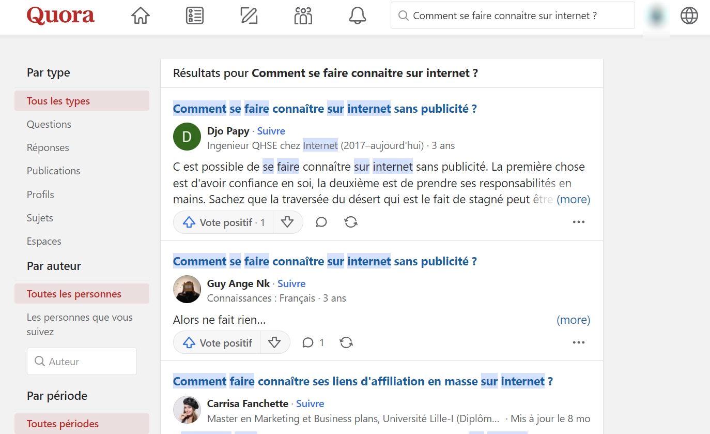Open the following feed list icon
The image size is (710, 434).
pyautogui.click(x=195, y=16)
